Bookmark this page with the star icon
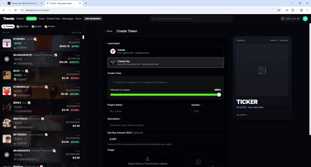The image size is (311, 167). pos(279,10)
